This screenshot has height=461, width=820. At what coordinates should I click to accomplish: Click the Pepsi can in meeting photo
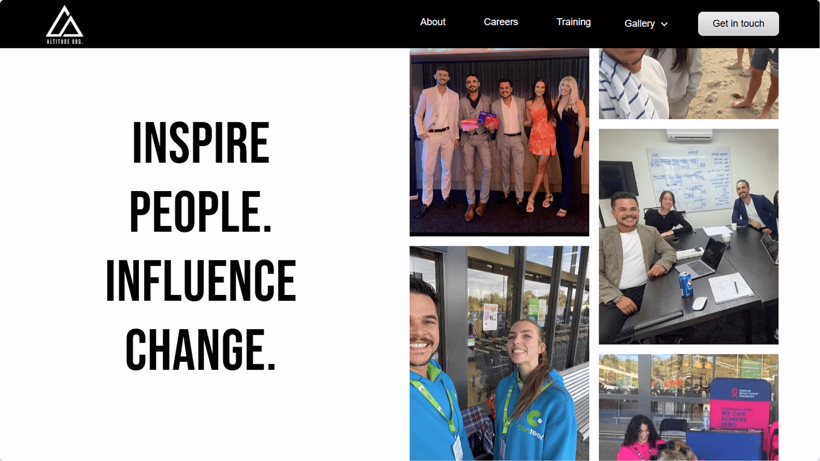tap(686, 284)
